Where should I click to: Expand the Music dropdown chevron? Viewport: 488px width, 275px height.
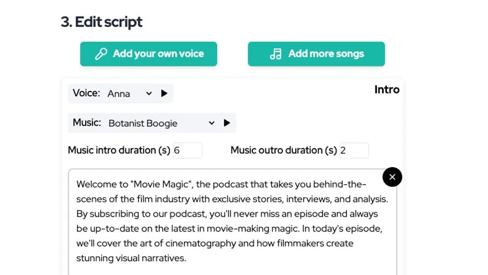point(212,123)
